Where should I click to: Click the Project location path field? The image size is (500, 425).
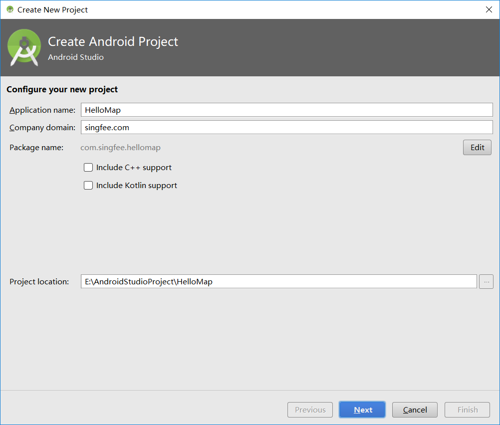[x=279, y=281]
